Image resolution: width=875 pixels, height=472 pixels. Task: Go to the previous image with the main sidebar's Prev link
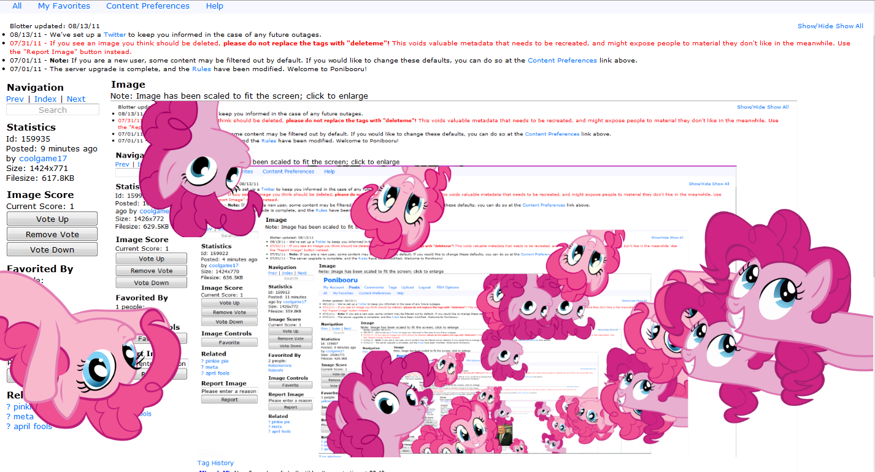pyautogui.click(x=15, y=99)
